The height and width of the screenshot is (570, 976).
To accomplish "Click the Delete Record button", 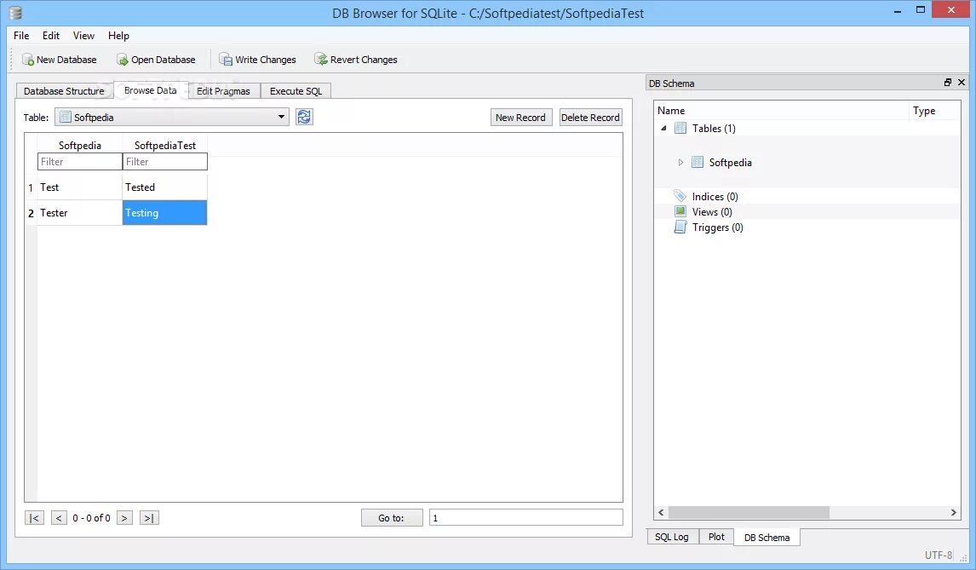I will 591,117.
